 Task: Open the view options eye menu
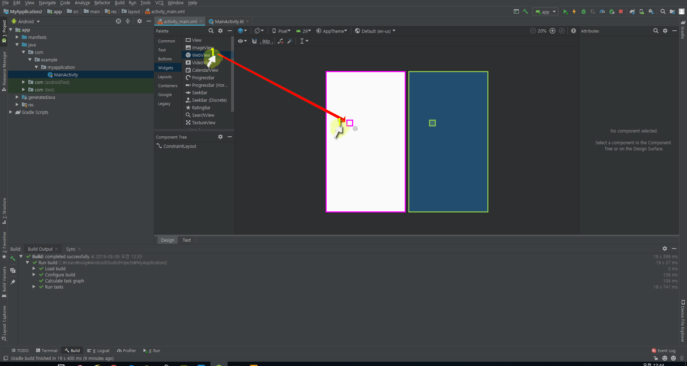coord(242,41)
